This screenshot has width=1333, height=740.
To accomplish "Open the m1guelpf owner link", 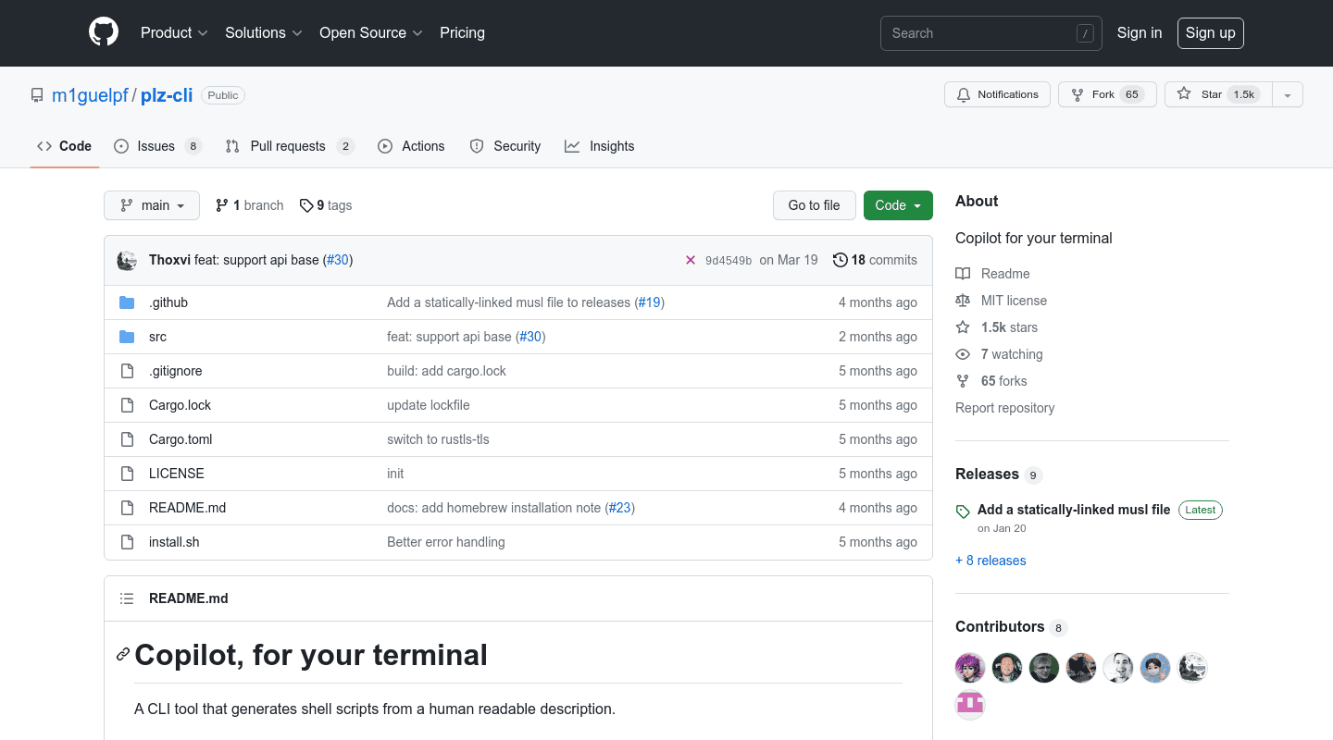I will click(90, 95).
